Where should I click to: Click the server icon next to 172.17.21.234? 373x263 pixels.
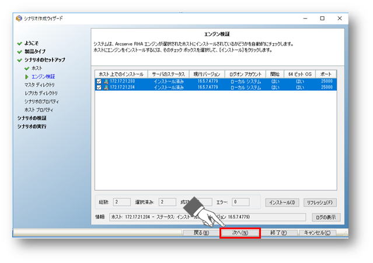pos(106,87)
